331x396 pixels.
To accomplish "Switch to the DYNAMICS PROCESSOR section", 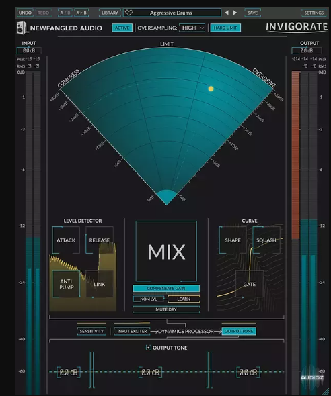I will click(186, 331).
